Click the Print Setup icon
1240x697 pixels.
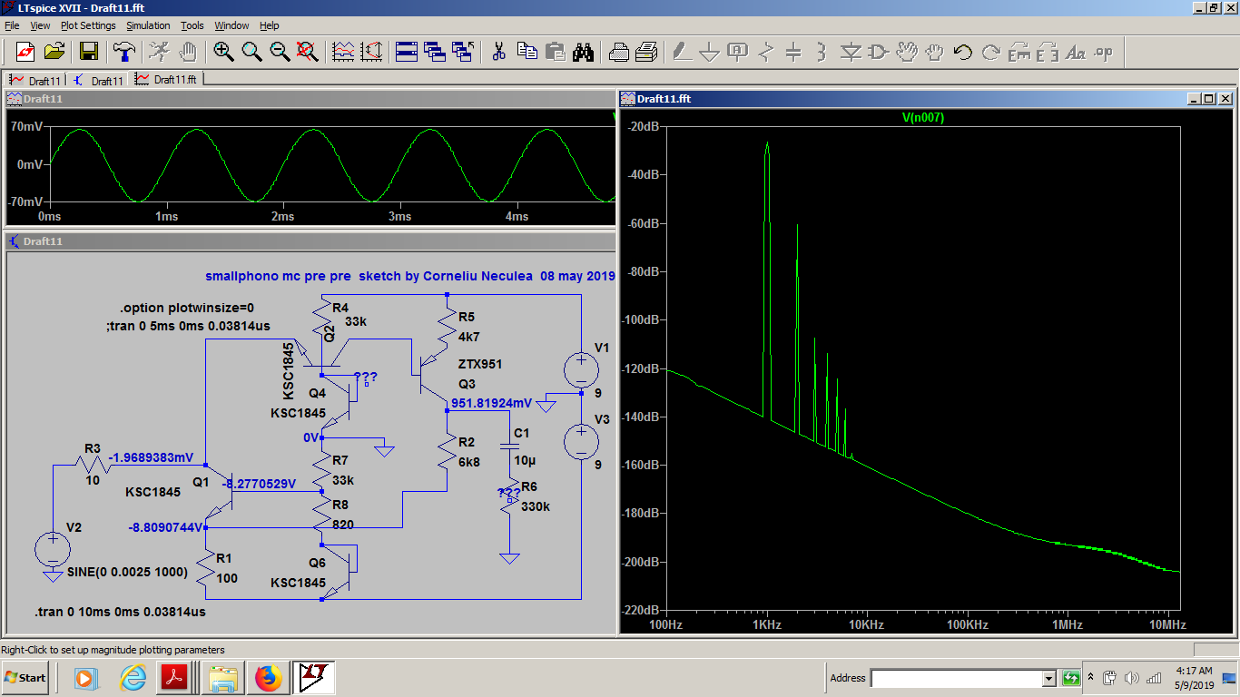(x=618, y=52)
